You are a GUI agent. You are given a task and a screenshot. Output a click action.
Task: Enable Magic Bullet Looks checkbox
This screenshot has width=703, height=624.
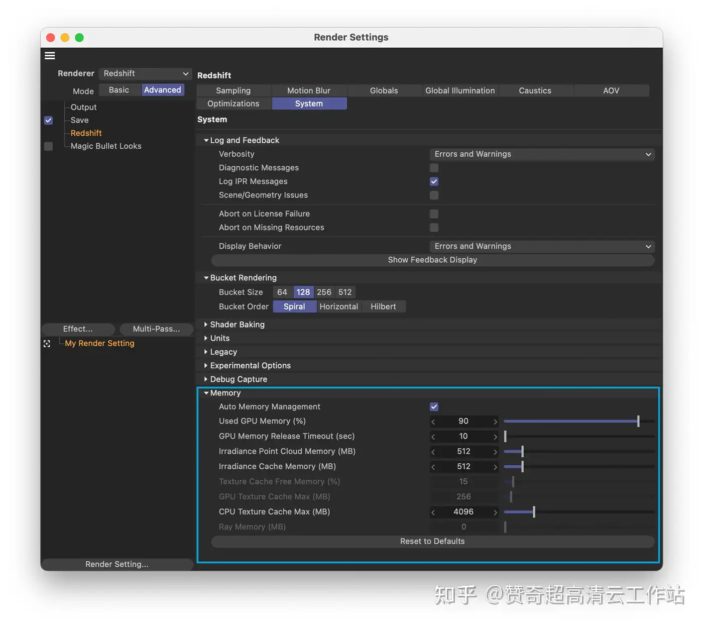tap(48, 146)
